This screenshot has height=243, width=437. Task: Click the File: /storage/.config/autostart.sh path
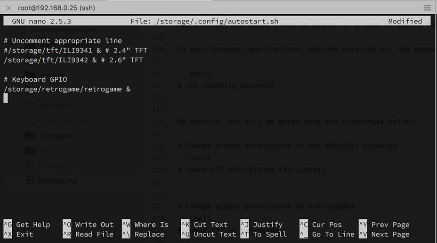[204, 21]
